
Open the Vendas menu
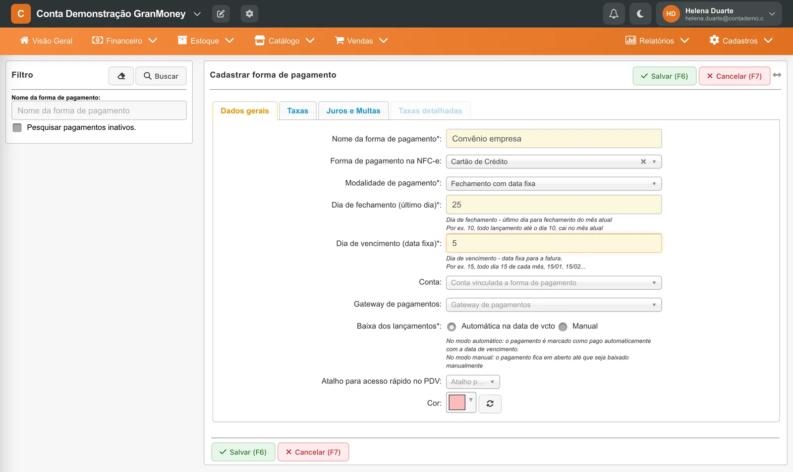361,41
